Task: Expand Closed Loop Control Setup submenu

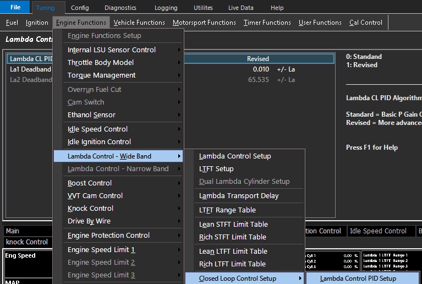Action: (x=238, y=278)
